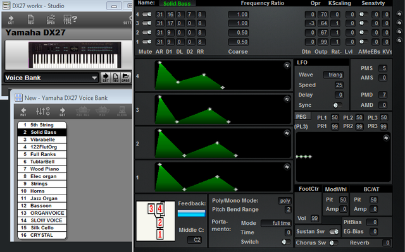Click the Yamaha DX27 keyboard image
The width and height of the screenshot is (405, 252).
[75, 55]
